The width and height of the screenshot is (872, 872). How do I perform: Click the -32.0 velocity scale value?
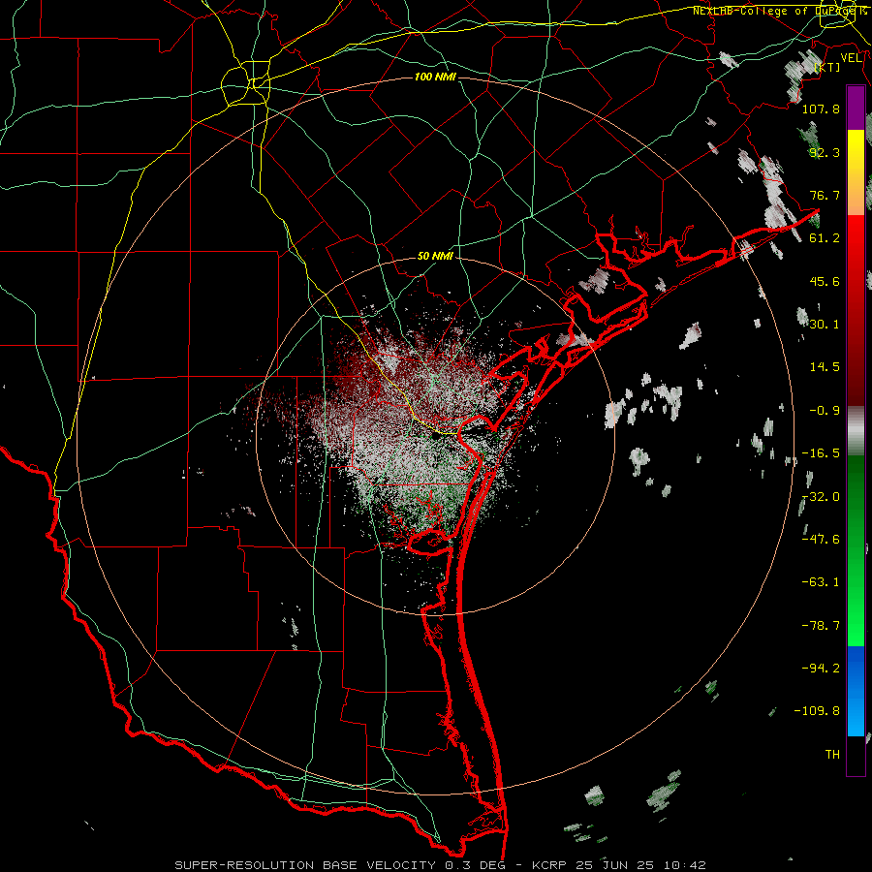(821, 497)
